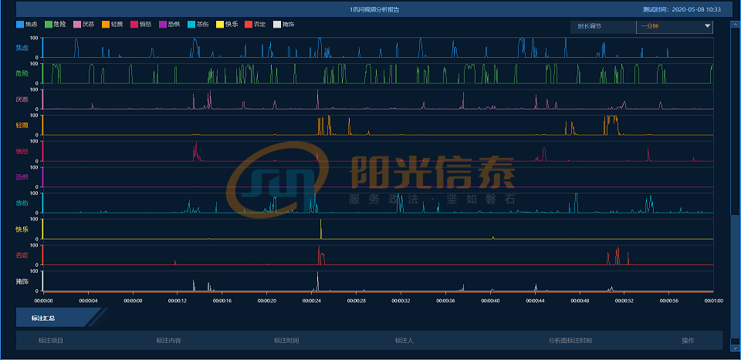Click the 00:01:00 time axis label
741x360 pixels.
coord(713,300)
